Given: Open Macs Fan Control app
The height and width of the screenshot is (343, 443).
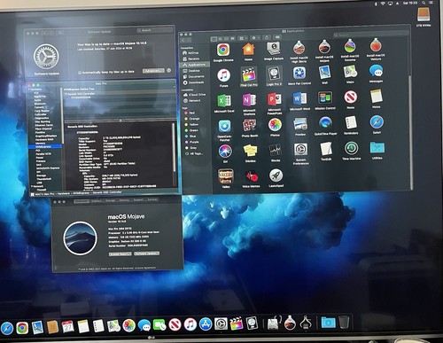Looking at the screenshot, I should [x=299, y=73].
